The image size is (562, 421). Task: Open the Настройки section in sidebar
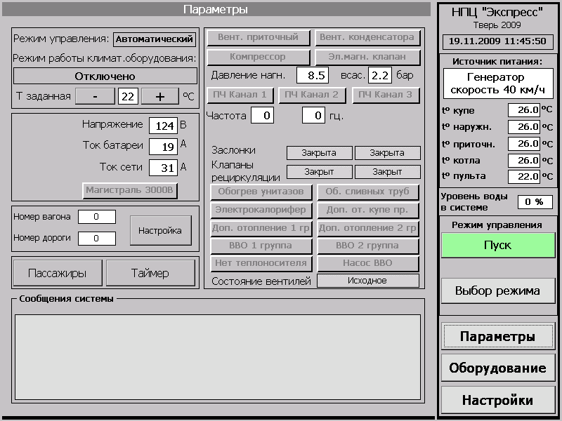[497, 401]
